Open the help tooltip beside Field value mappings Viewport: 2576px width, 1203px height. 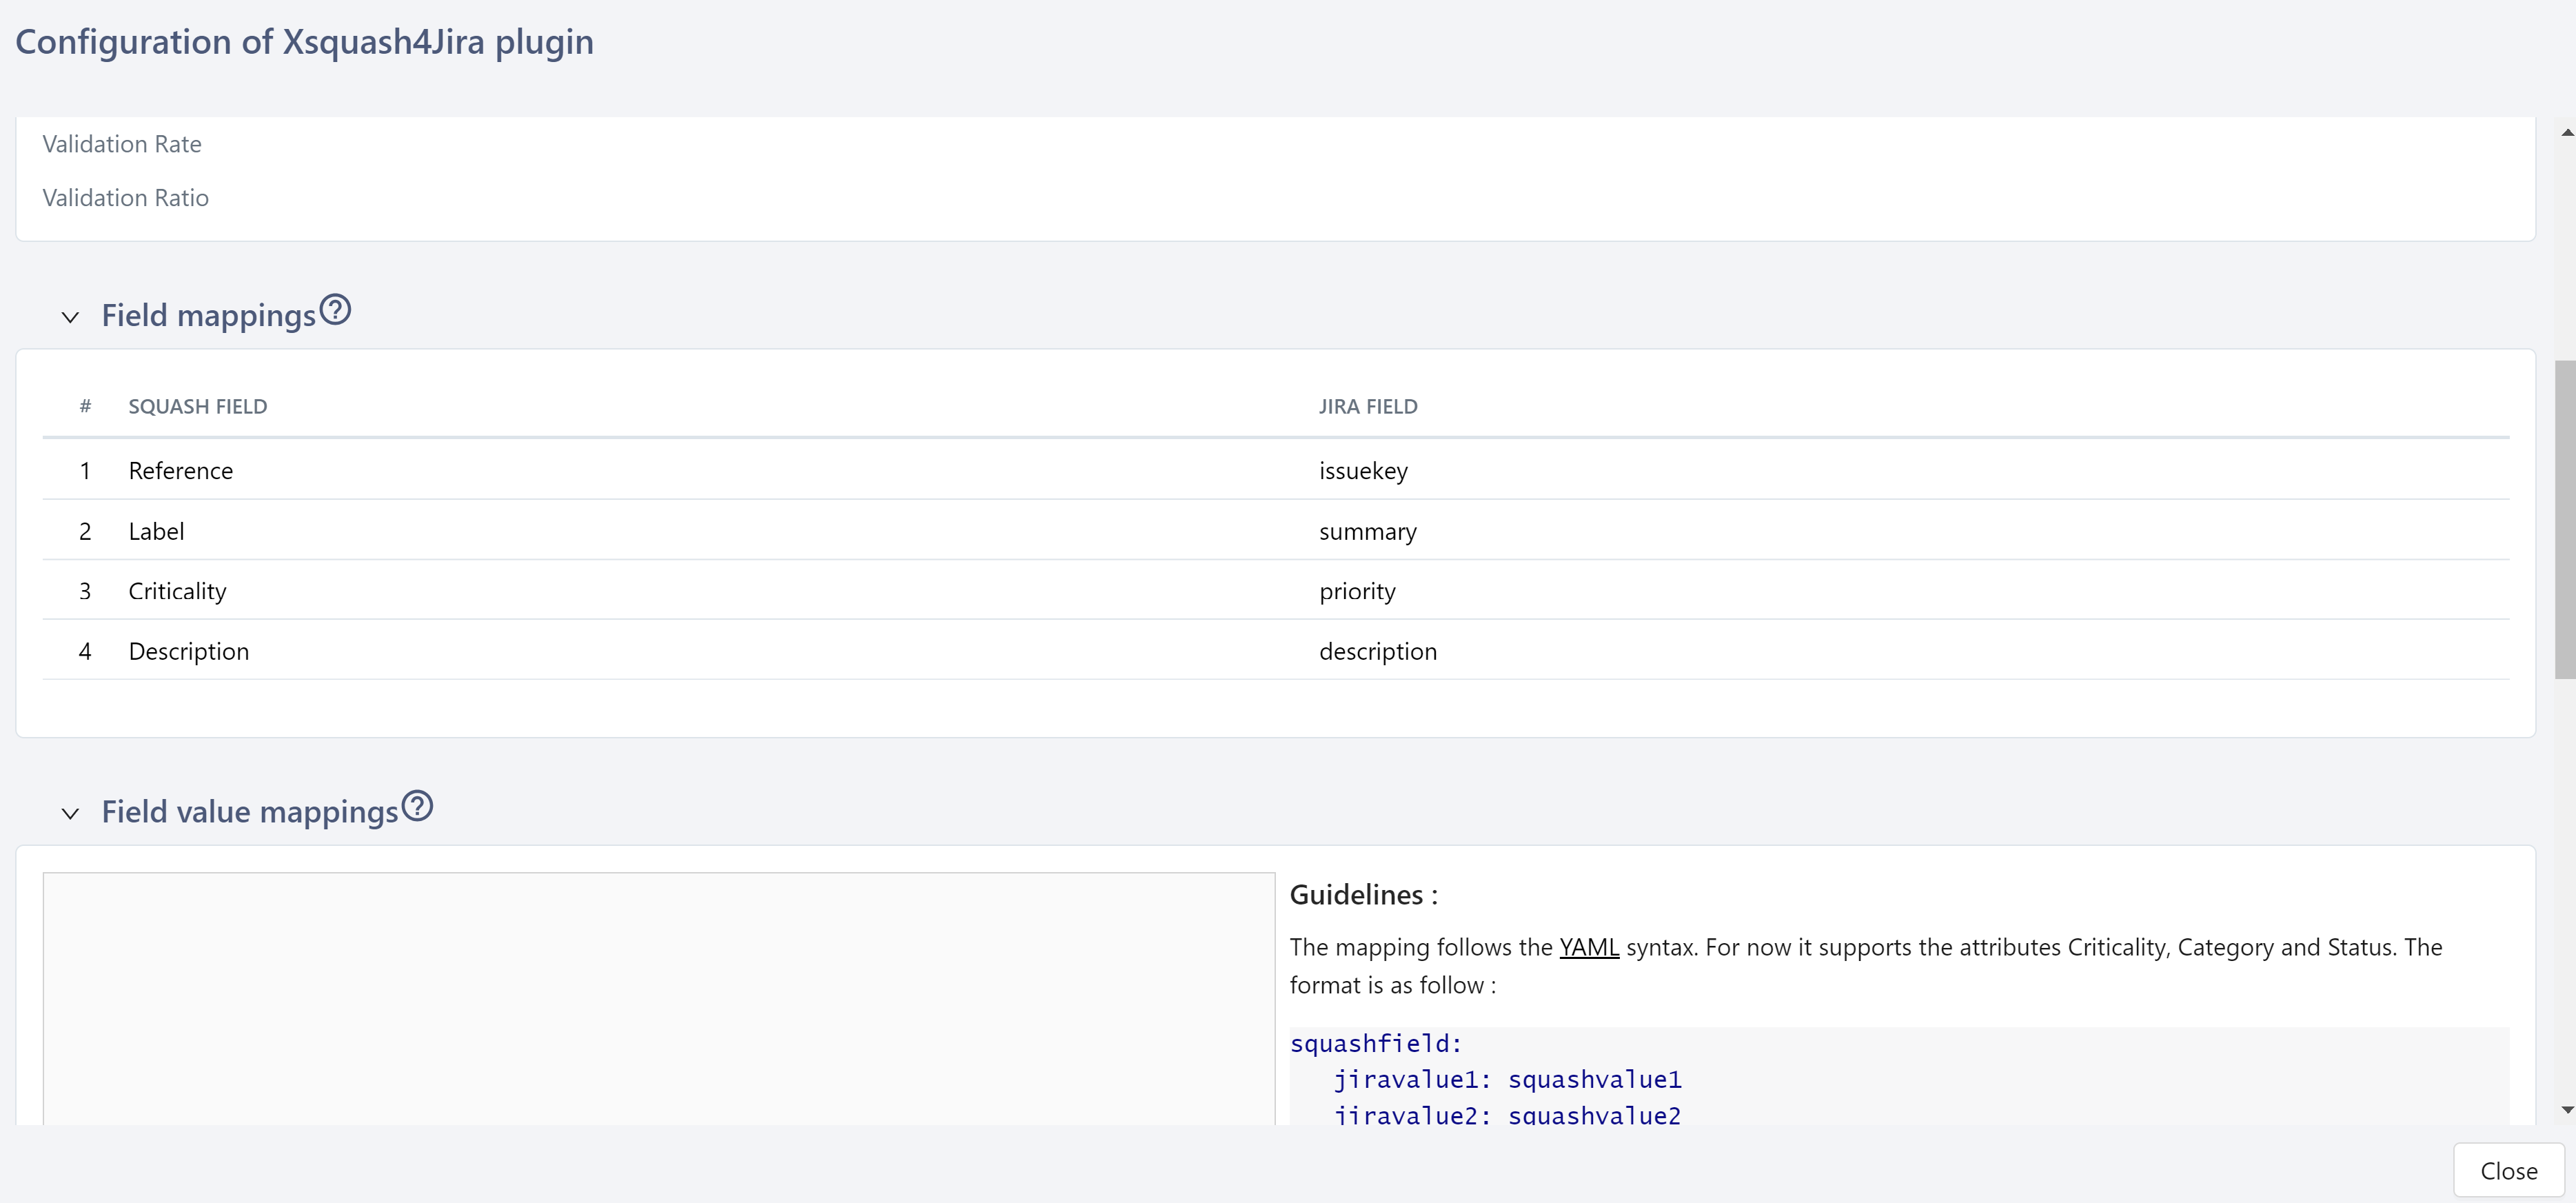coord(417,805)
